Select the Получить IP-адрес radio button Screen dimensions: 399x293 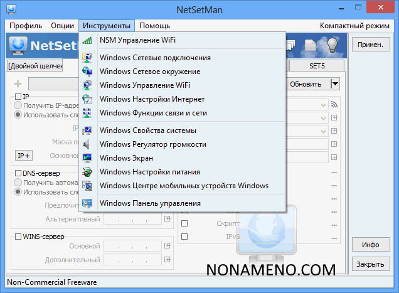click(18, 105)
